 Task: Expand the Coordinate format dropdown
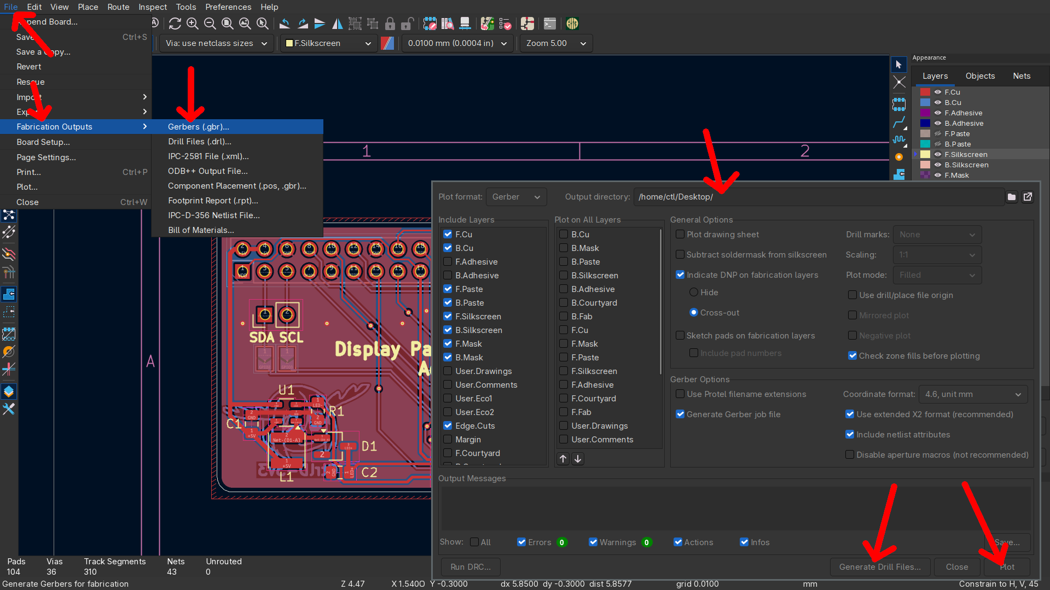coord(973,394)
